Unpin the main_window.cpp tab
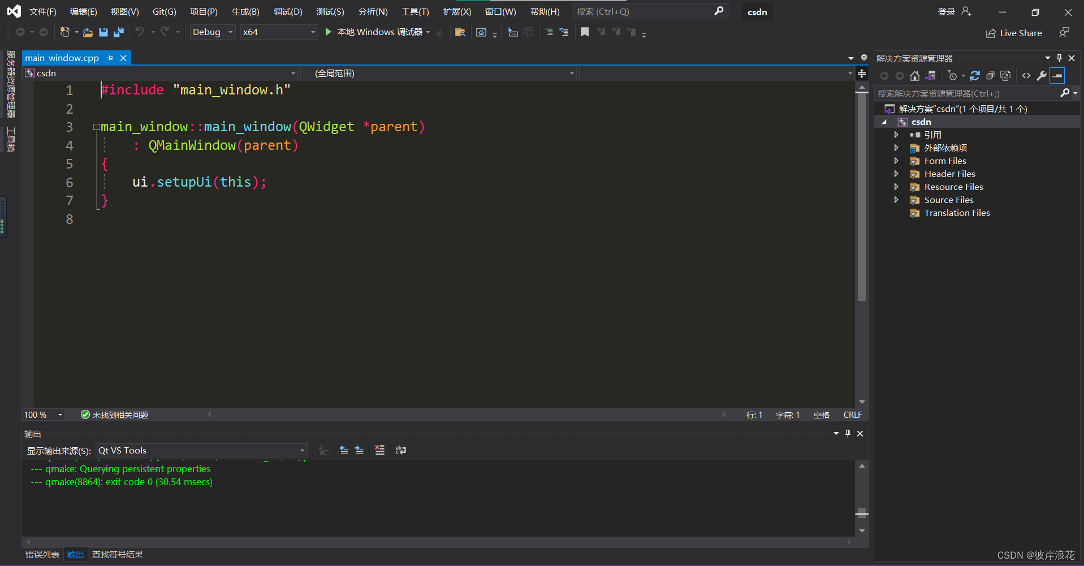 110,58
